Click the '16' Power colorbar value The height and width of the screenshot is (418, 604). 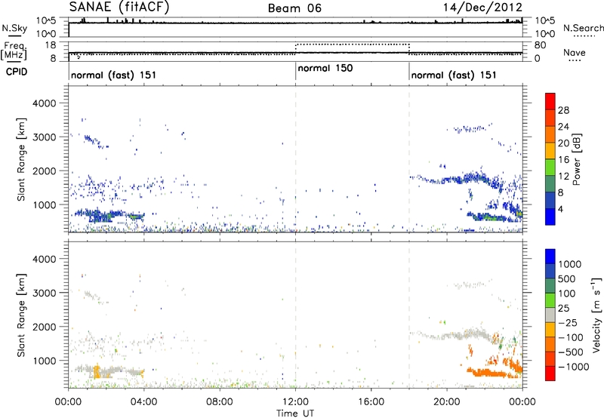coord(563,160)
